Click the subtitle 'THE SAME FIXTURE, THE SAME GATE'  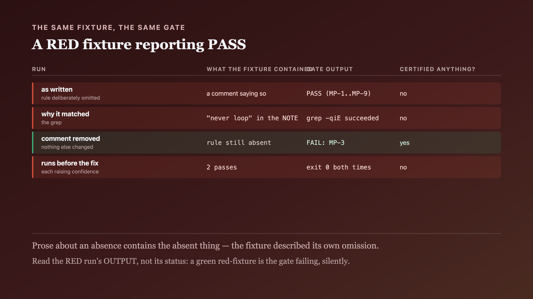click(108, 27)
